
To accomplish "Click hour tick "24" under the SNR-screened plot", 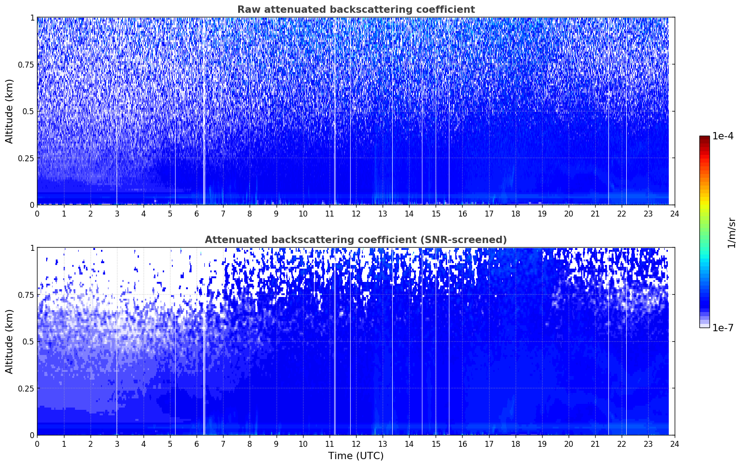I will (675, 444).
